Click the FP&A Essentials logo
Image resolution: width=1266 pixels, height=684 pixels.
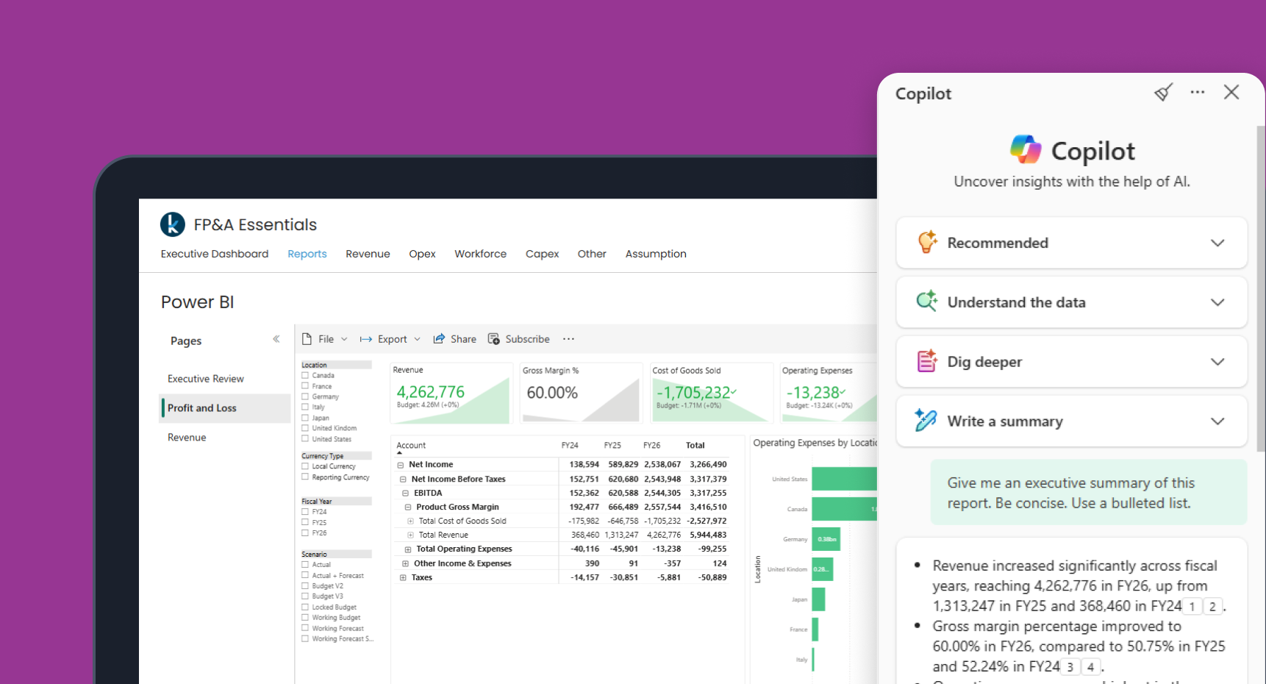[x=173, y=224]
